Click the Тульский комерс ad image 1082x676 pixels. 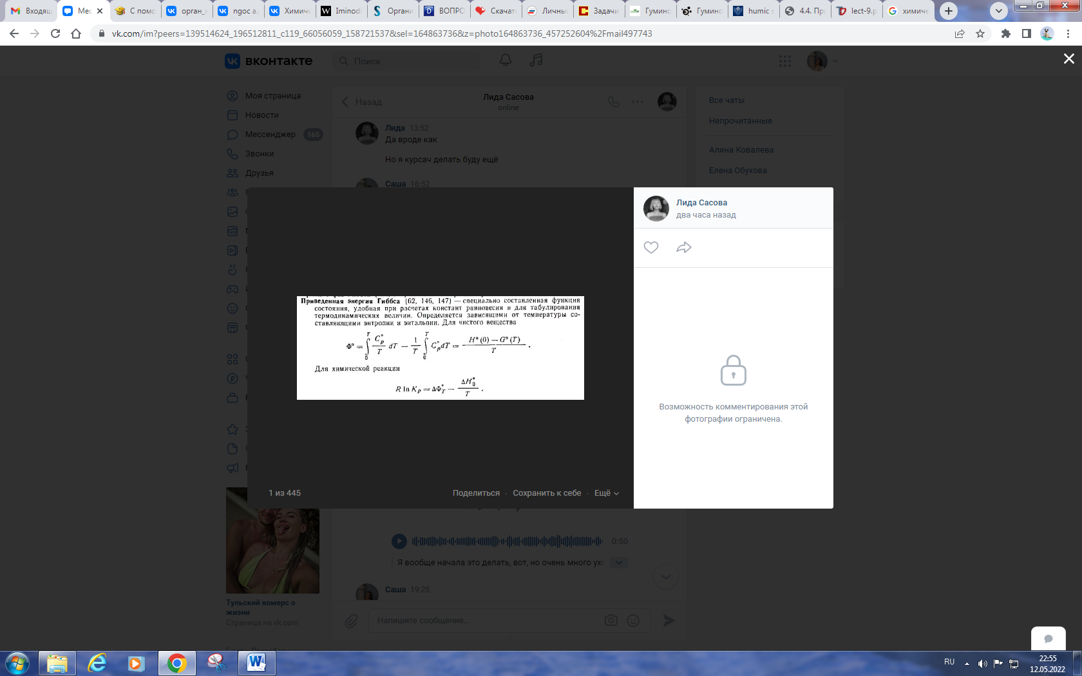tap(272, 540)
